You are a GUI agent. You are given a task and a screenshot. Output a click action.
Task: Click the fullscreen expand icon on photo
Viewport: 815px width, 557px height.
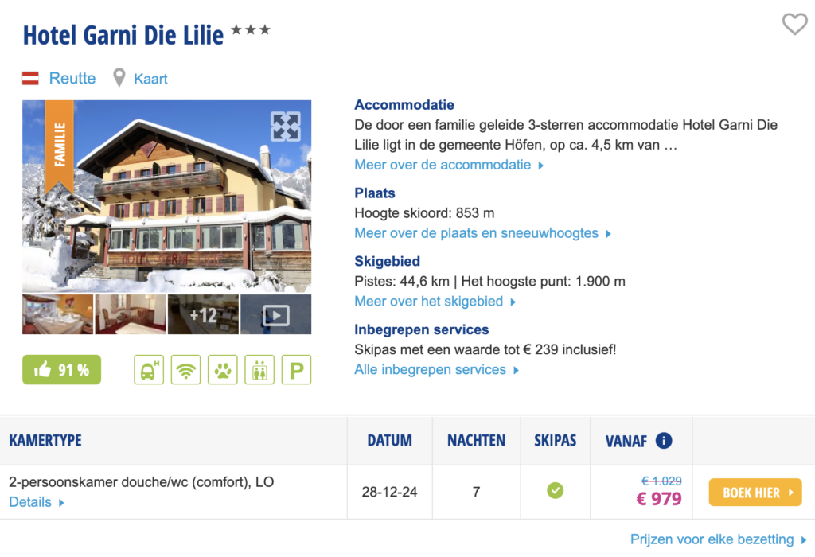point(285,127)
